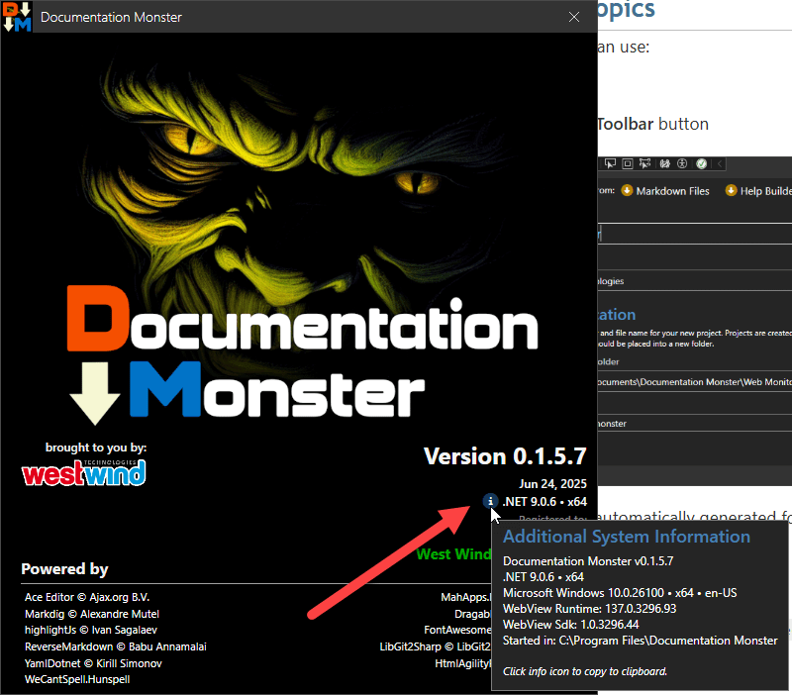
Task: Click the 'Toolbar button' text in help page
Action: click(653, 124)
